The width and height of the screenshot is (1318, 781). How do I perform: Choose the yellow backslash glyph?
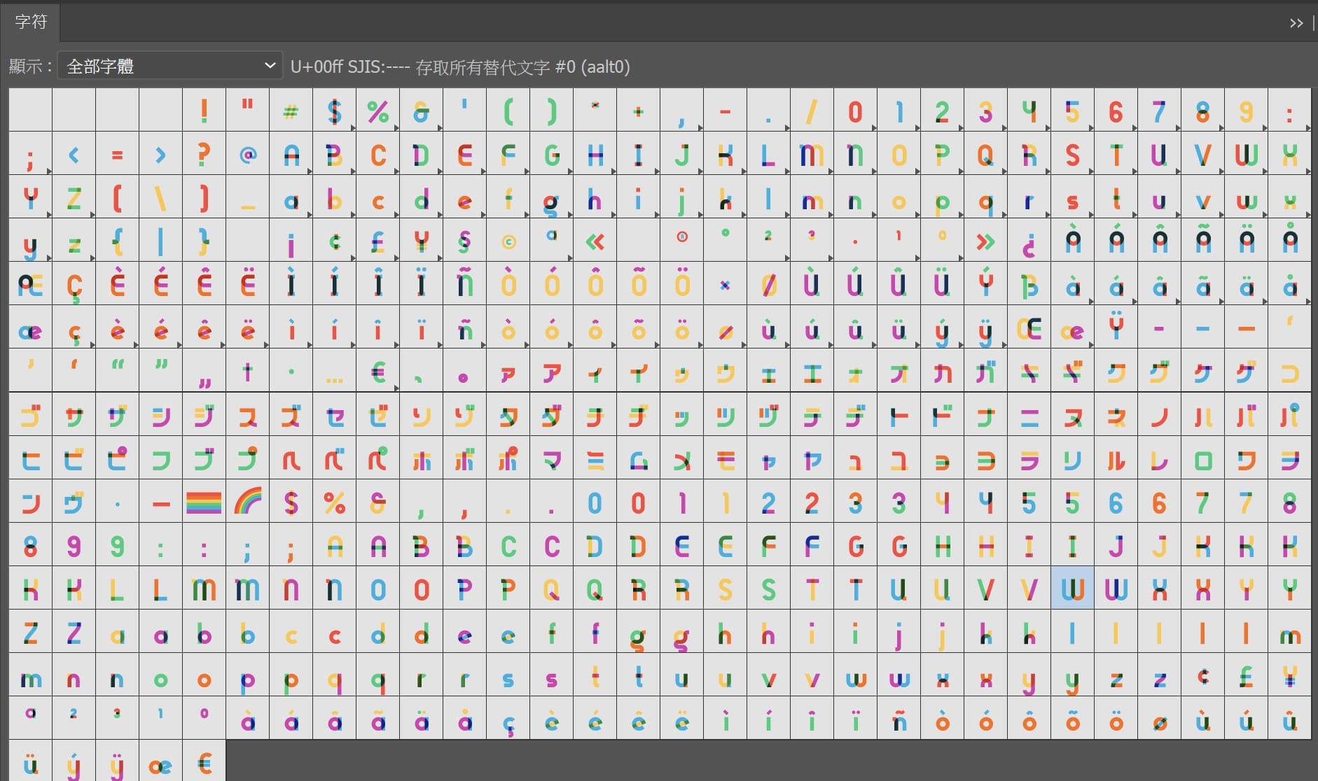coord(161,197)
